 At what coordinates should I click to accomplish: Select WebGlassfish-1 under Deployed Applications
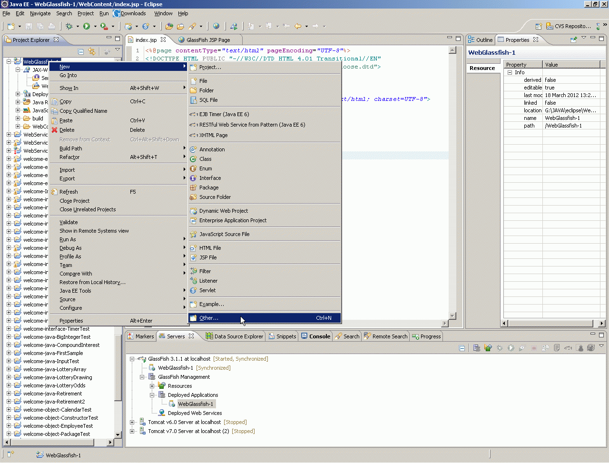coord(196,404)
